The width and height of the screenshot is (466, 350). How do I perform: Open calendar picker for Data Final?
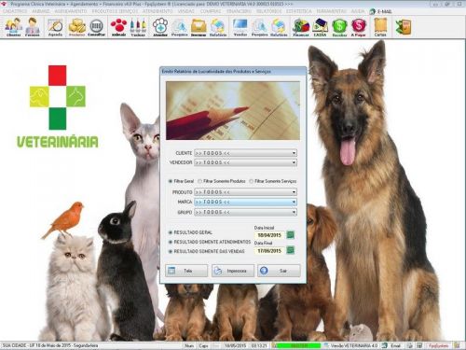(291, 250)
